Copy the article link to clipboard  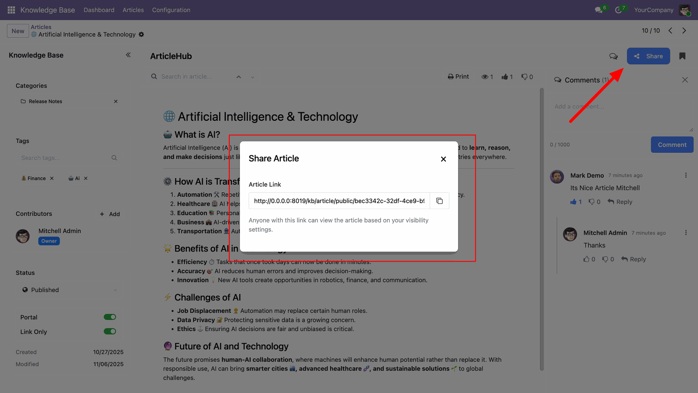pos(439,201)
